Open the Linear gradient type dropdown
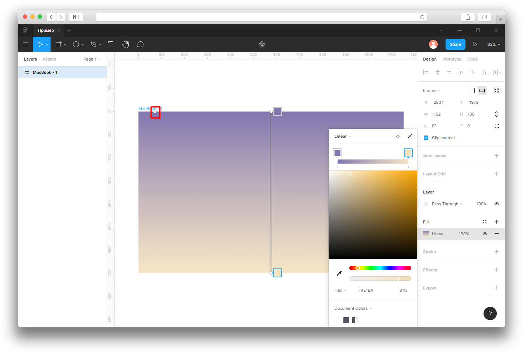 [x=343, y=136]
